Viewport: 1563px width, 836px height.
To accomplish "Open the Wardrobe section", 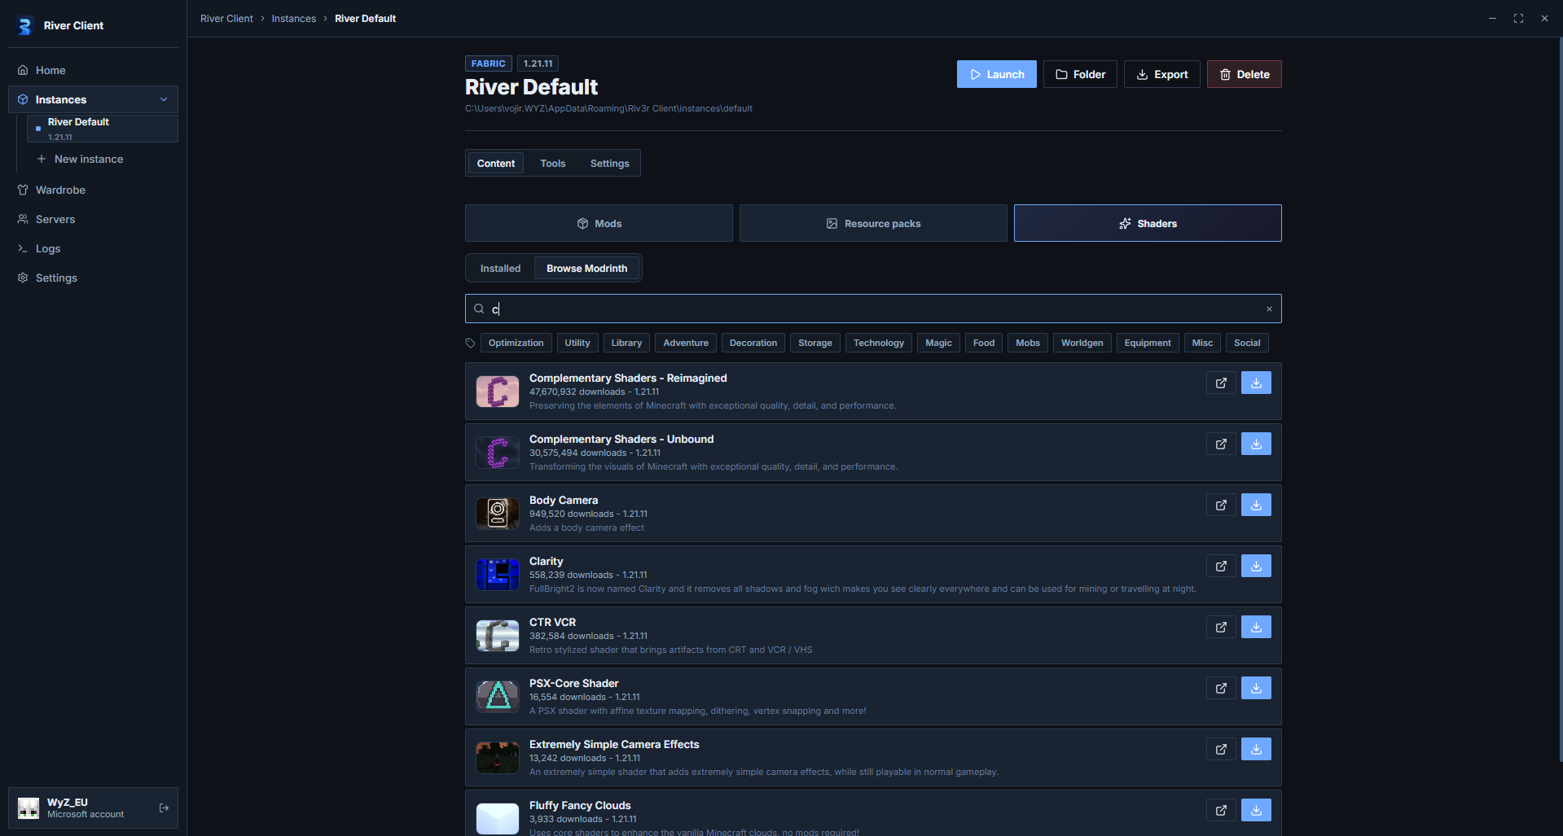I will tap(93, 190).
